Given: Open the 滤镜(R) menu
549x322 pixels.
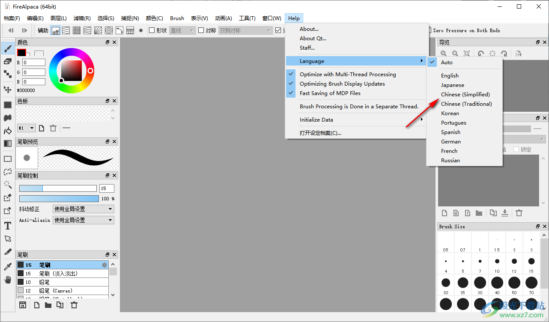Looking at the screenshot, I should 82,18.
